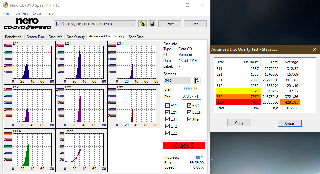Click the red BLER row highlight
The image size is (320, 174).
click(x=238, y=102)
